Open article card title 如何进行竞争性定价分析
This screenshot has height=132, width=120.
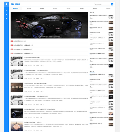(x=32, y=57)
